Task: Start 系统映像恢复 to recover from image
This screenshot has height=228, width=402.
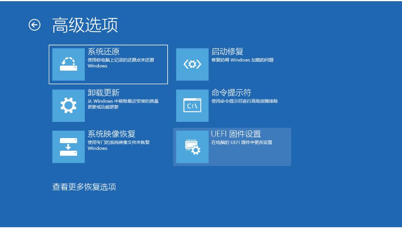Action: [107, 147]
